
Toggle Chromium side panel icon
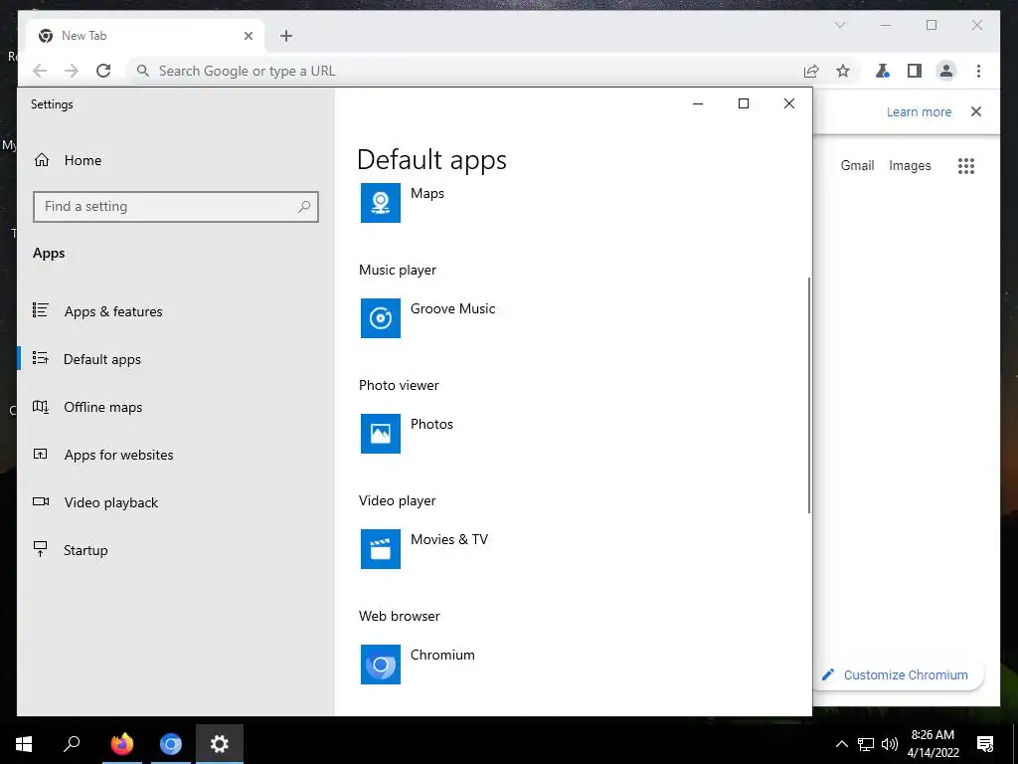(915, 71)
